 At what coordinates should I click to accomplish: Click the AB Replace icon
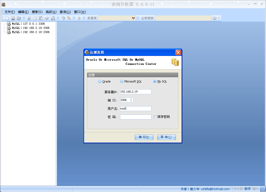tap(53, 18)
